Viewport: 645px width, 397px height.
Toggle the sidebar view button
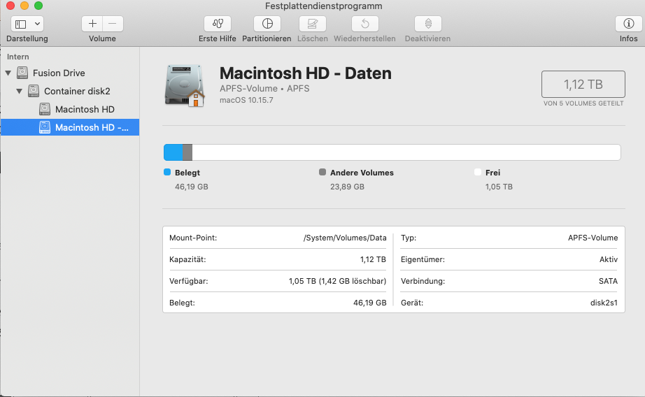point(20,24)
